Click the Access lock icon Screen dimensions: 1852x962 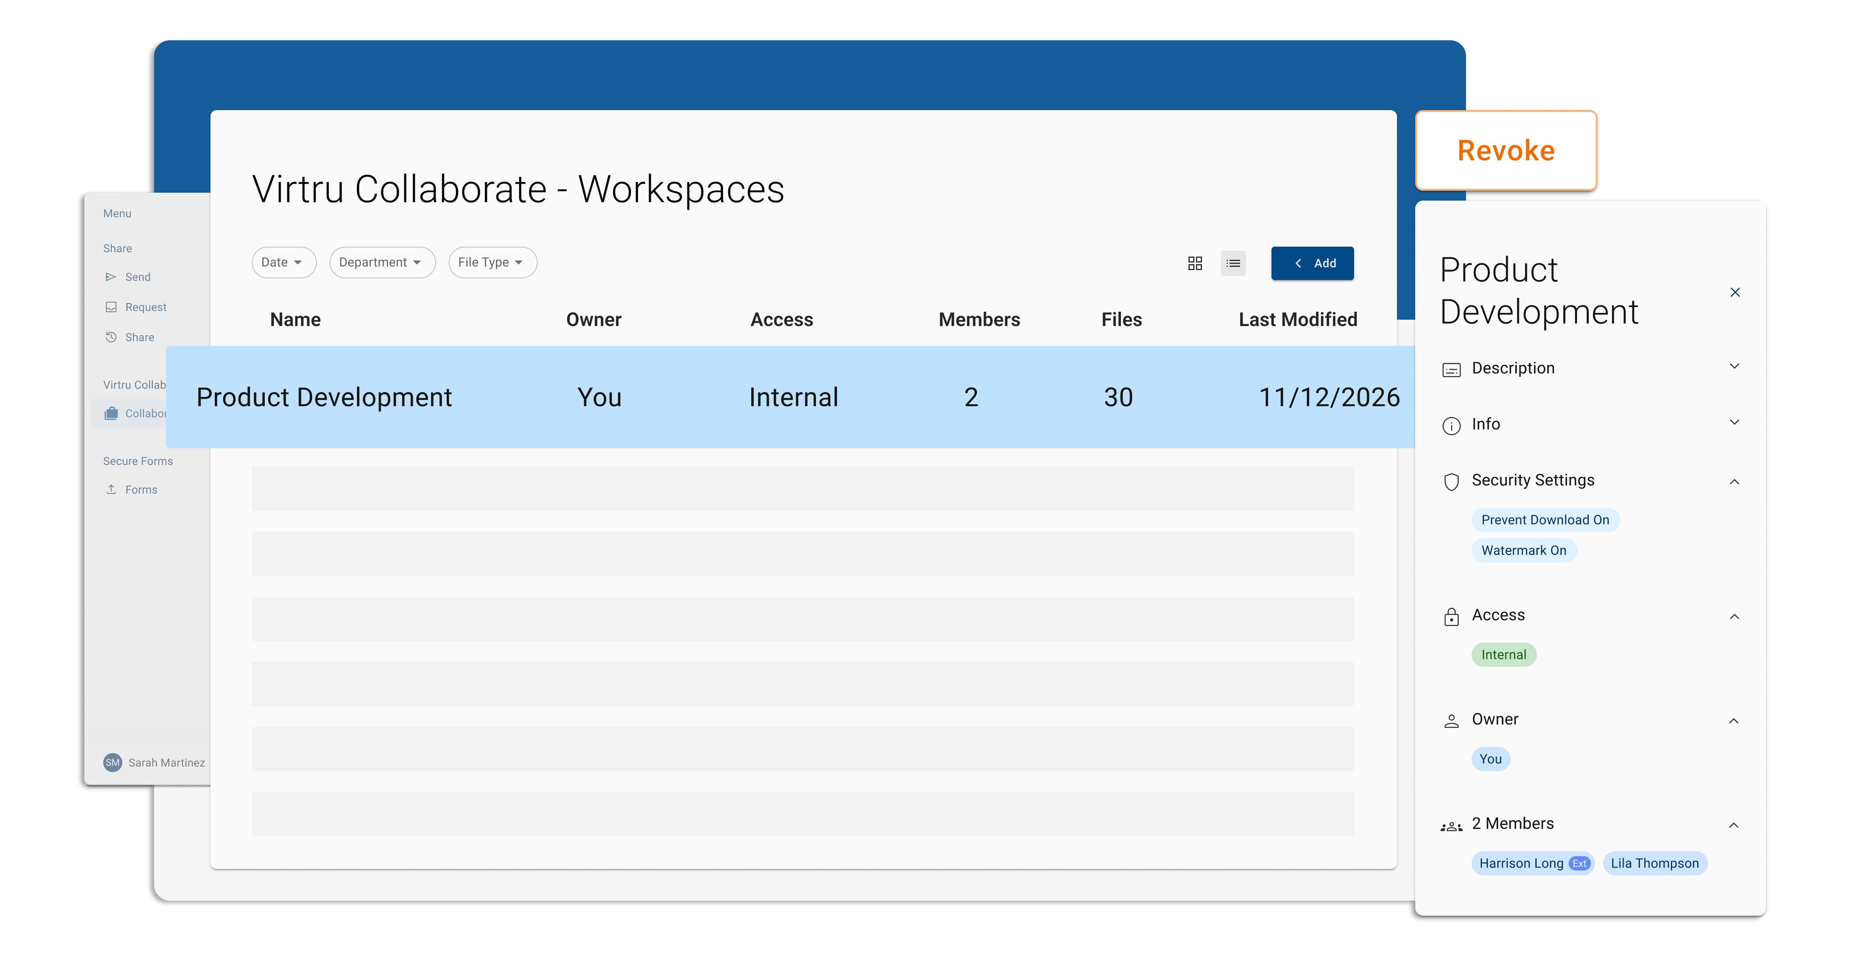tap(1452, 616)
